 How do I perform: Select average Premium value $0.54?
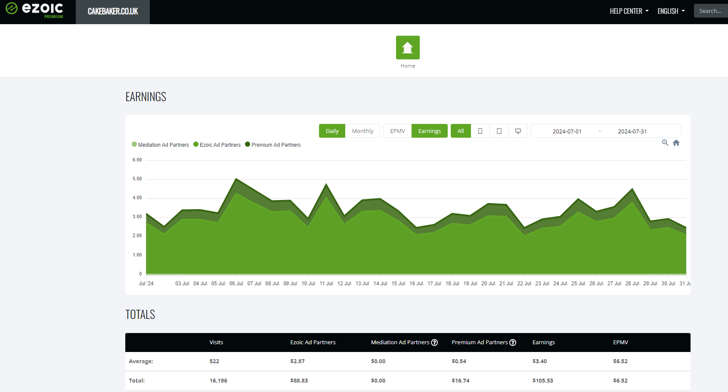coord(459,361)
